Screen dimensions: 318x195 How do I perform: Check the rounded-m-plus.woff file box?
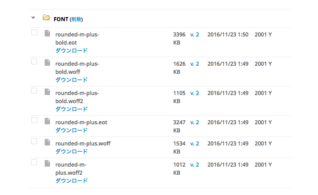coord(34,141)
